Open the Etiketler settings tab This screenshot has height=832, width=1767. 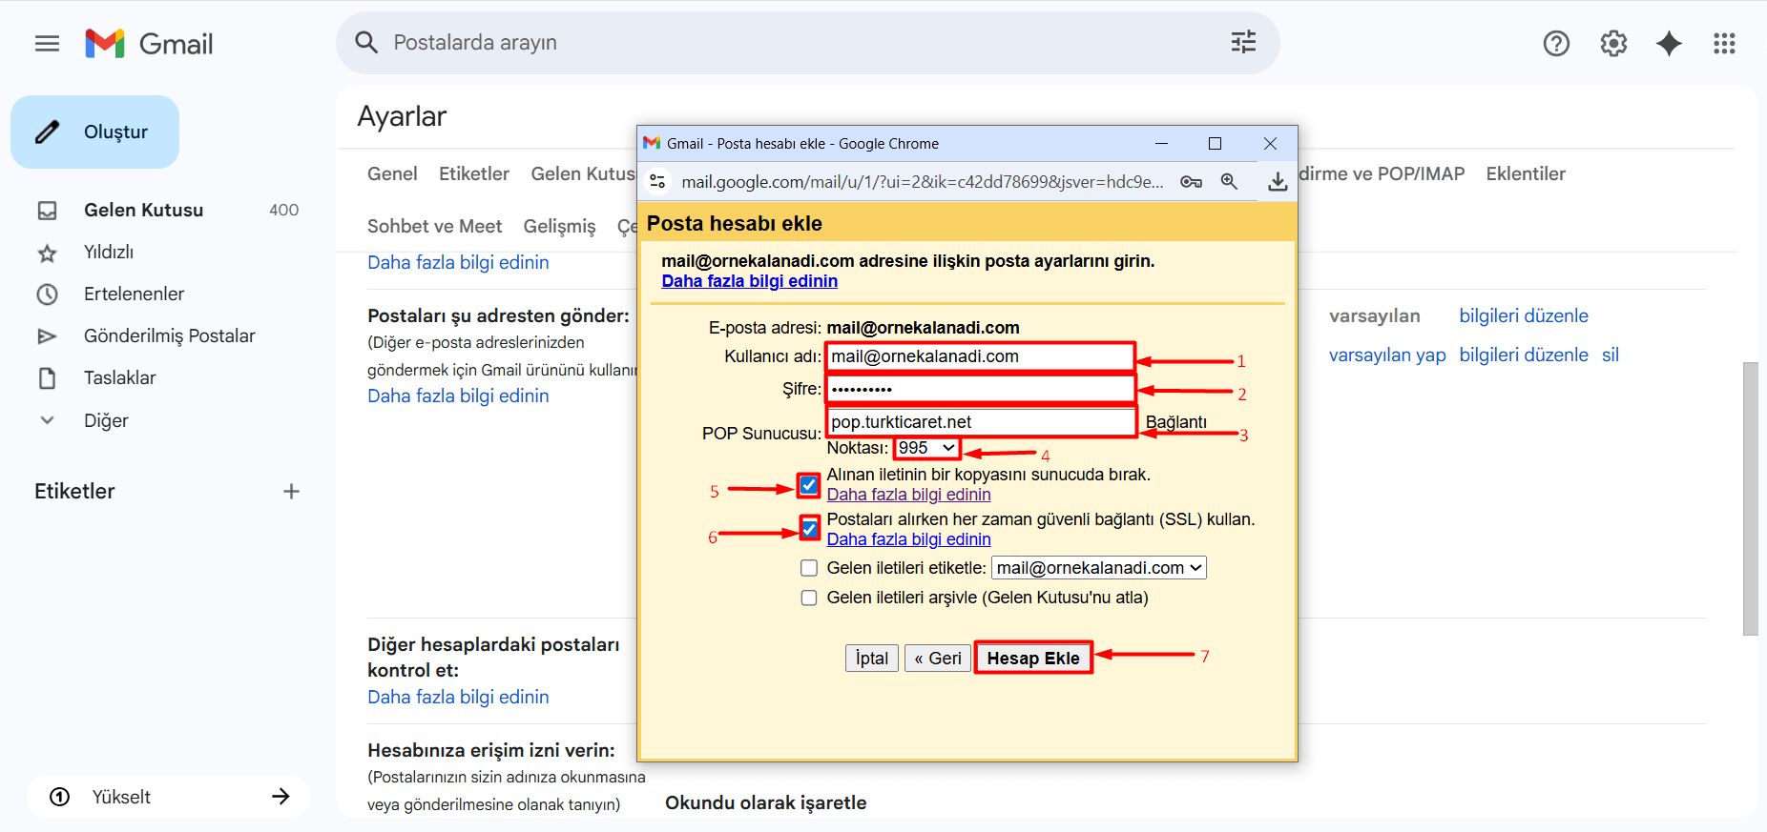[474, 173]
